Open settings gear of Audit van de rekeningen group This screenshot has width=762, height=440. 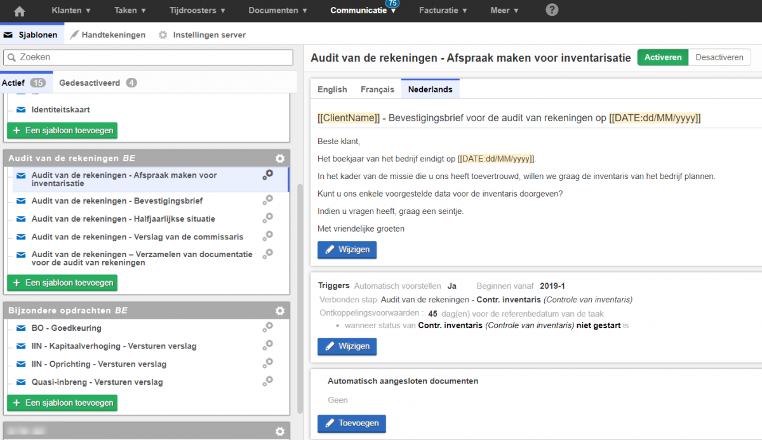(x=280, y=158)
